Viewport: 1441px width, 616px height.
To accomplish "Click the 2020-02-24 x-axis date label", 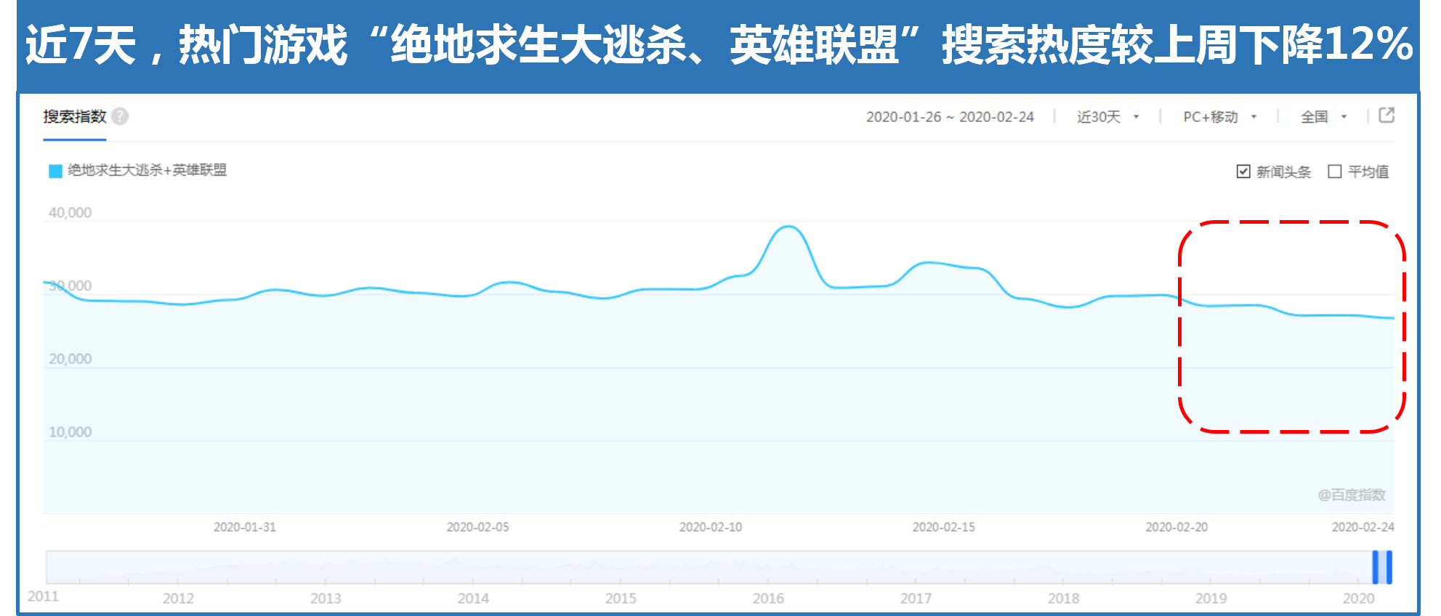I will pyautogui.click(x=1363, y=527).
